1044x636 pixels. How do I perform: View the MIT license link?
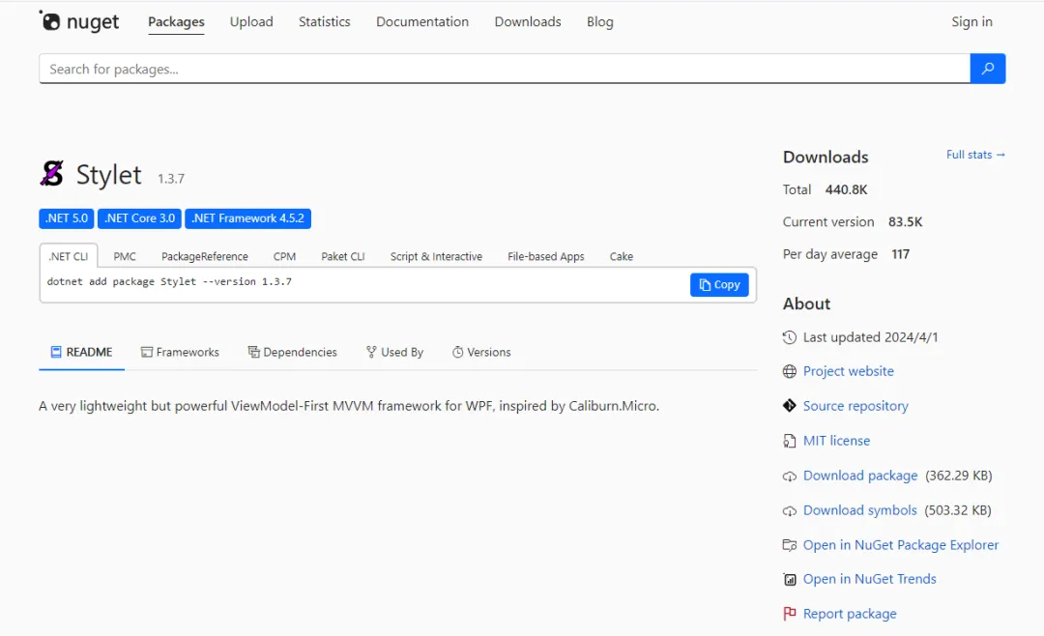tap(836, 441)
